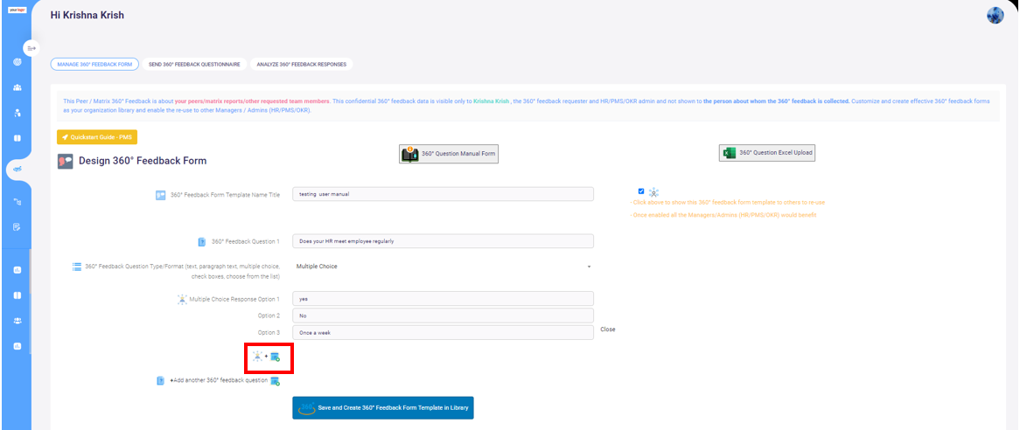The width and height of the screenshot is (1020, 430).
Task: Select 360° Question Excel Upload button
Action: (x=767, y=153)
